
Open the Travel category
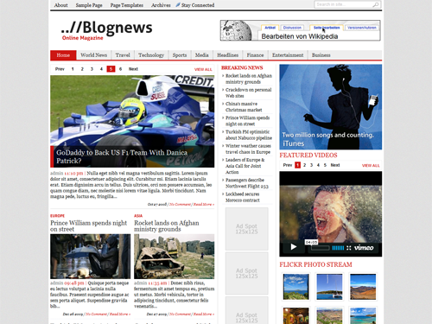coord(123,55)
